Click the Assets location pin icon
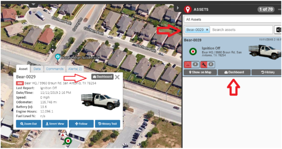282x149 pixels. [187, 9]
